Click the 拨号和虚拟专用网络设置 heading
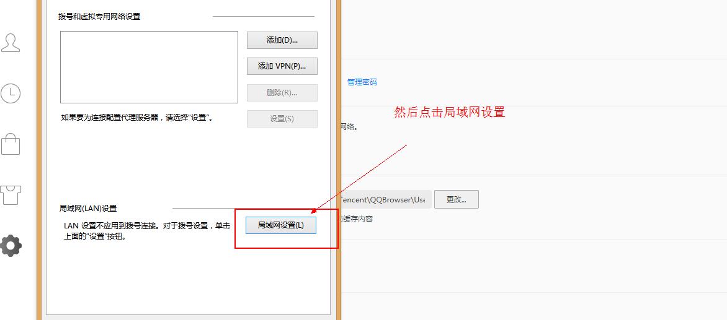Viewport: 727px width, 320px height. 99,17
